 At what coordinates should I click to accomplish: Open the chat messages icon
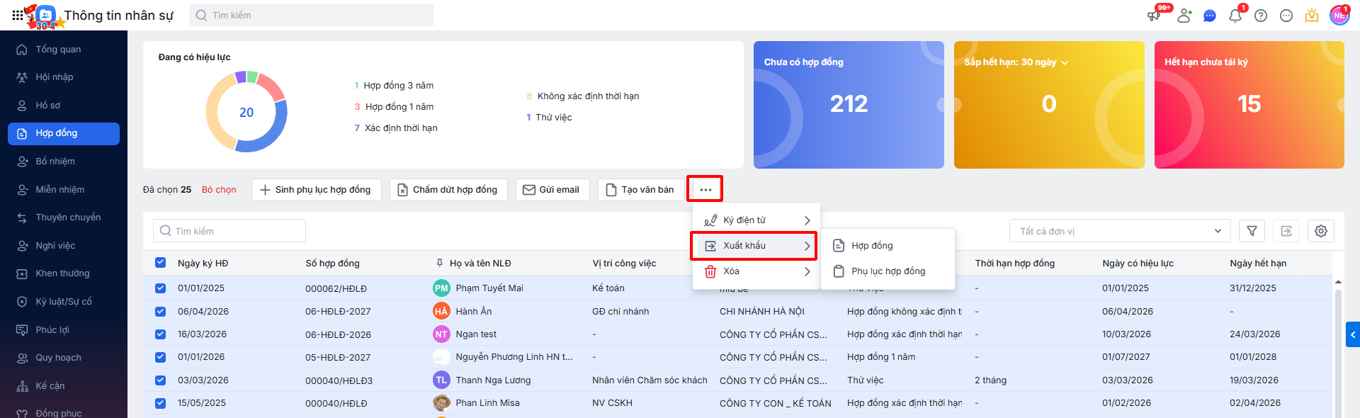pos(1210,16)
